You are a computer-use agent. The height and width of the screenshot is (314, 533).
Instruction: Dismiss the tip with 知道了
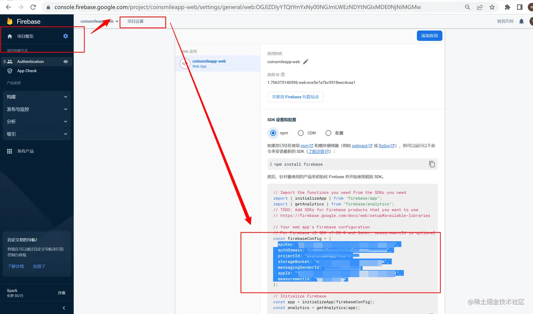(x=39, y=266)
